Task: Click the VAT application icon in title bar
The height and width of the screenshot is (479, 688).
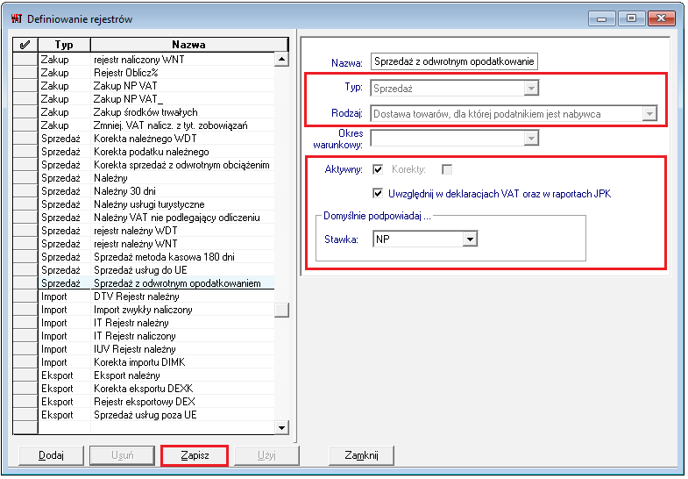Action: [17, 18]
